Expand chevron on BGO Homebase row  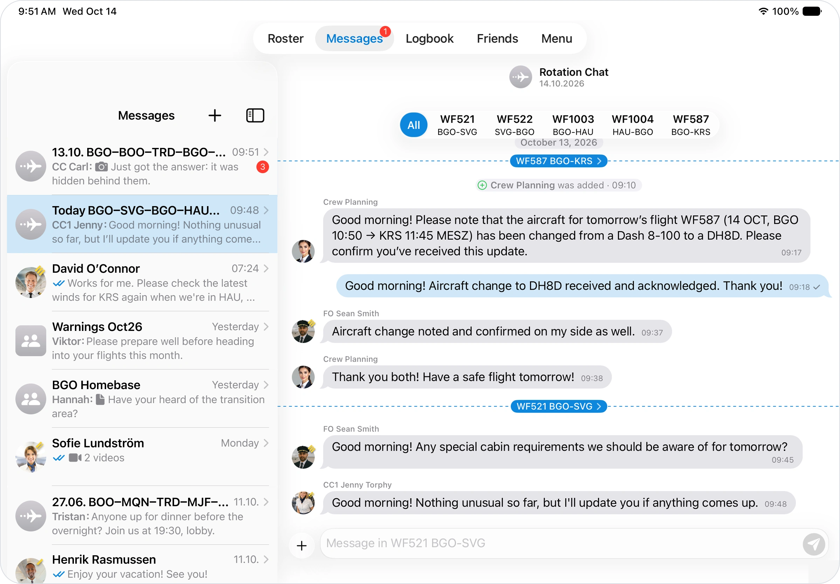pos(266,385)
